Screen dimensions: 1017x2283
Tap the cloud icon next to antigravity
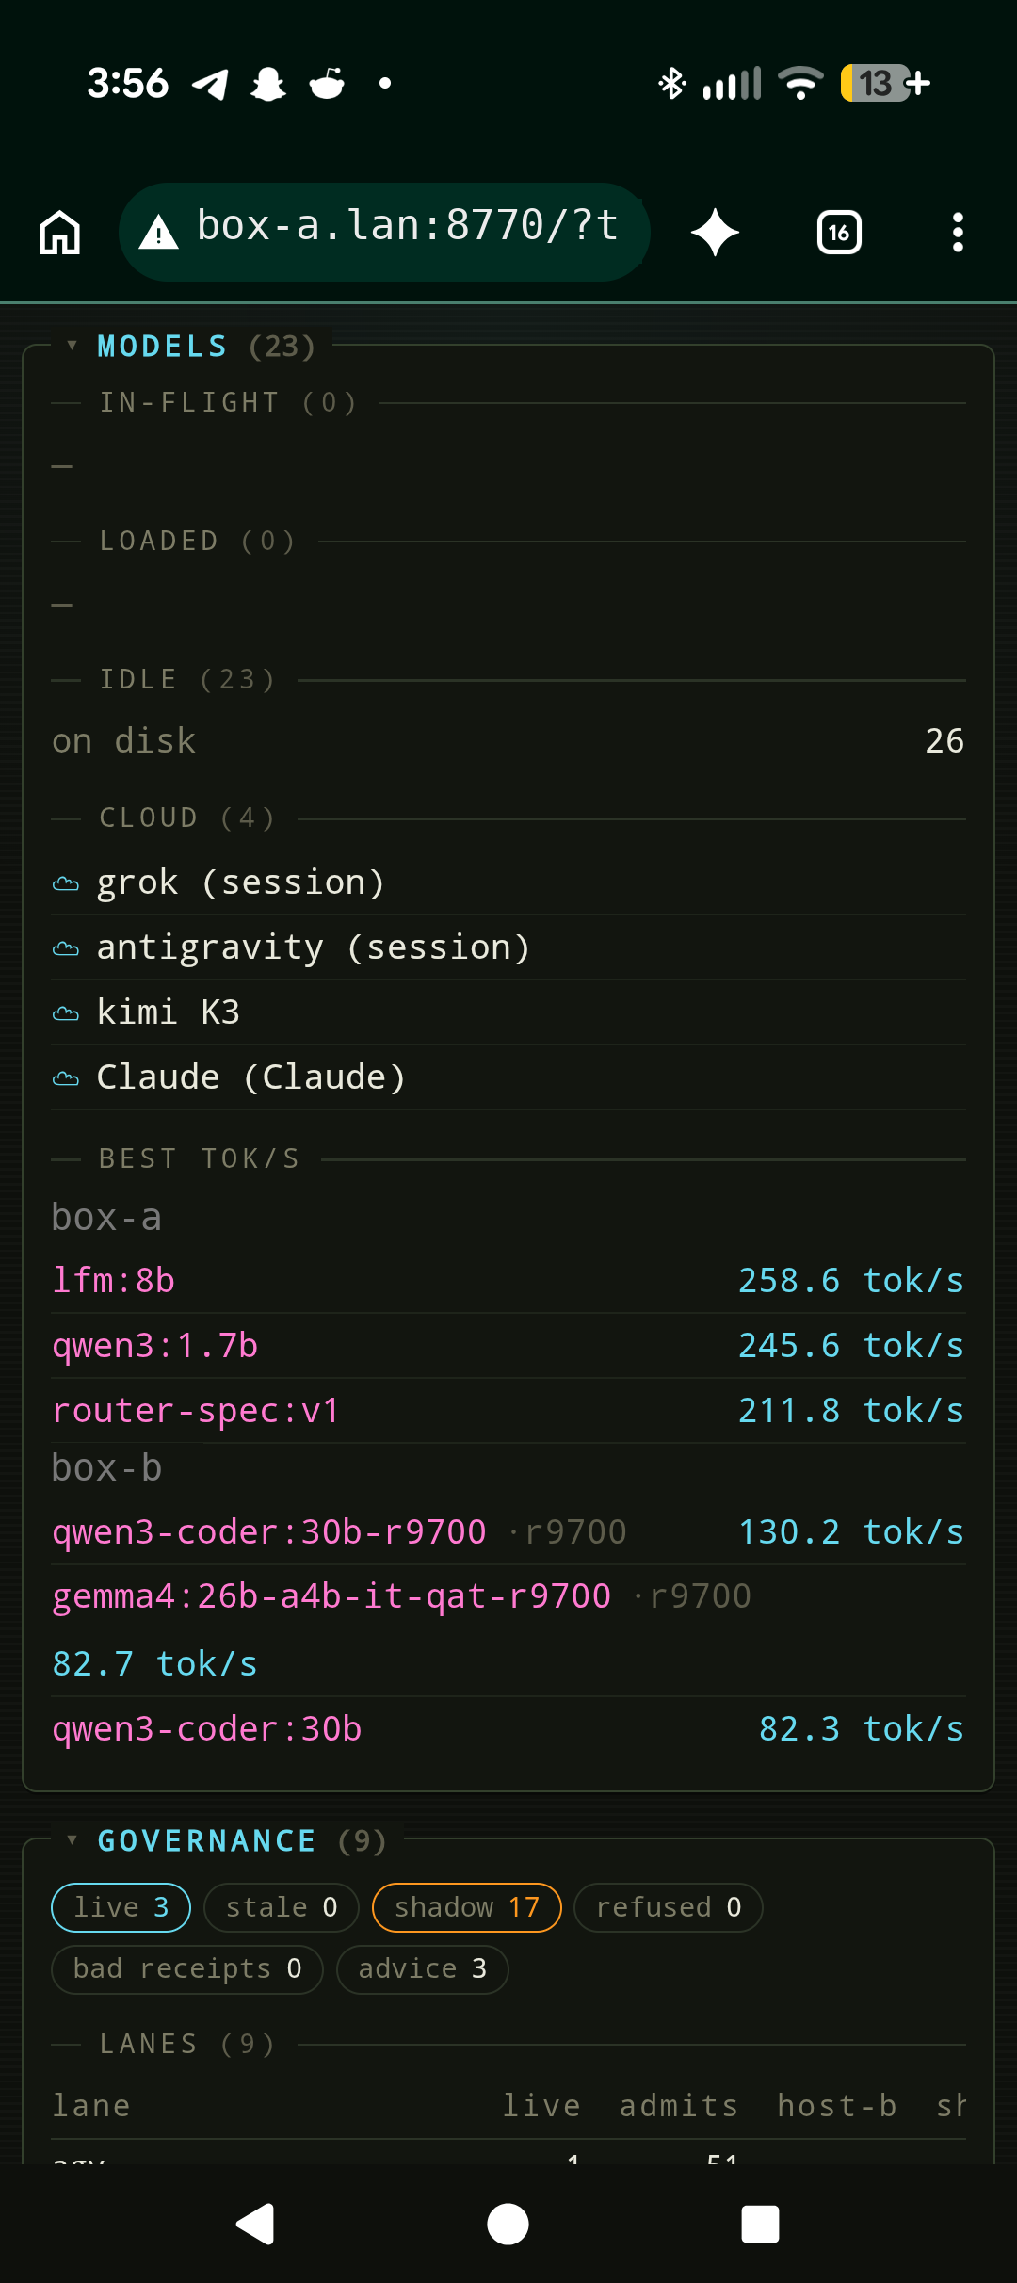[x=66, y=948]
